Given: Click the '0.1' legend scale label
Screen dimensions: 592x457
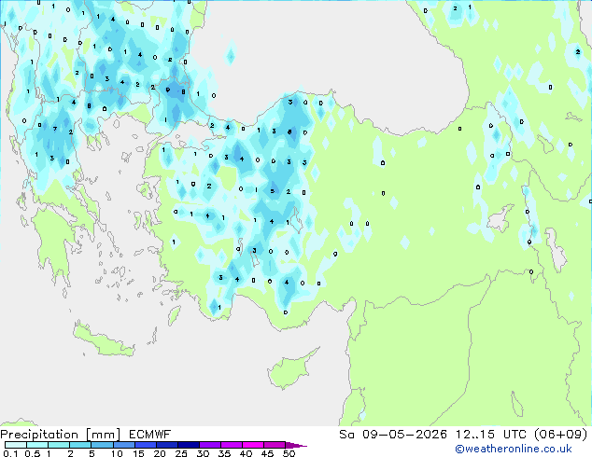Looking at the screenshot, I should [x=10, y=453].
